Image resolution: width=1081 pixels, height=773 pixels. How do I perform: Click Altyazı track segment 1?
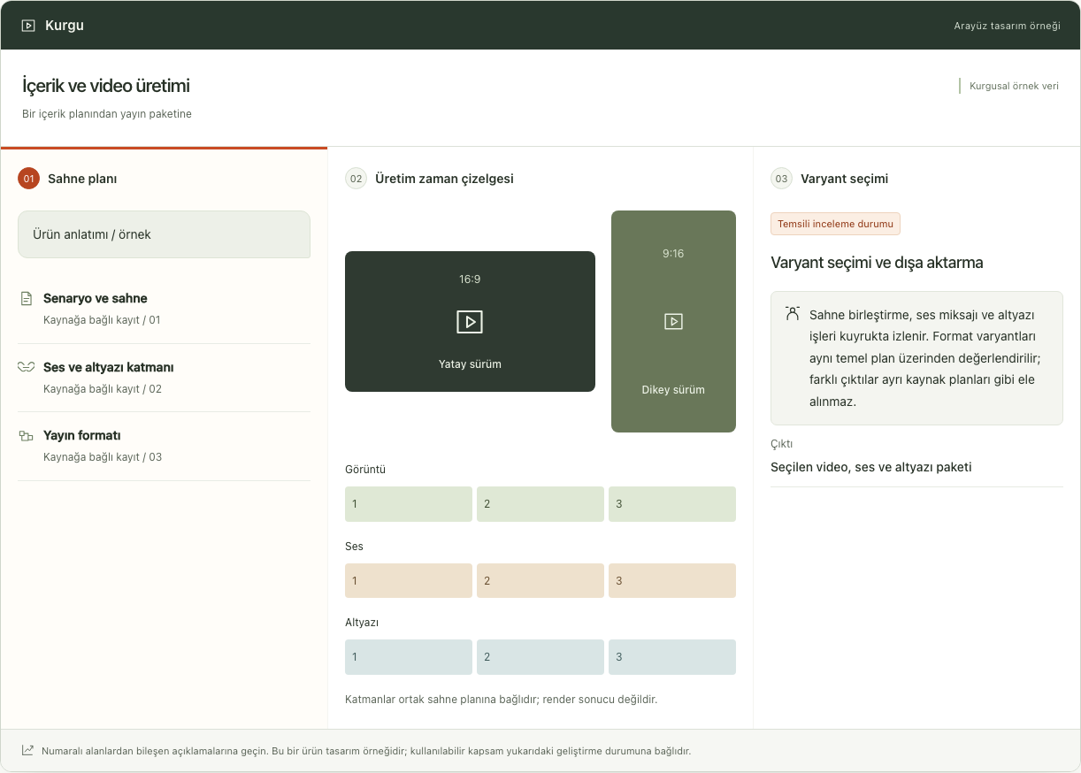409,657
